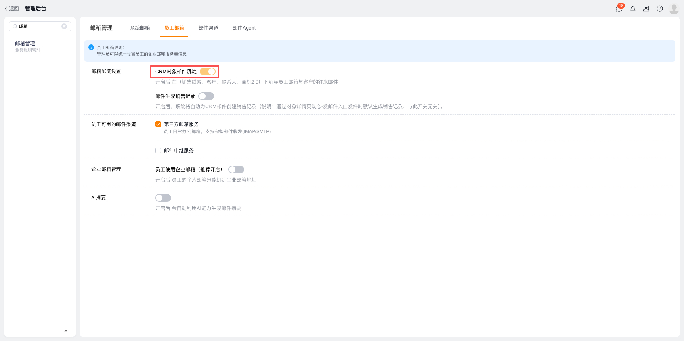Switch to 邮件渠道 tab

coord(208,28)
